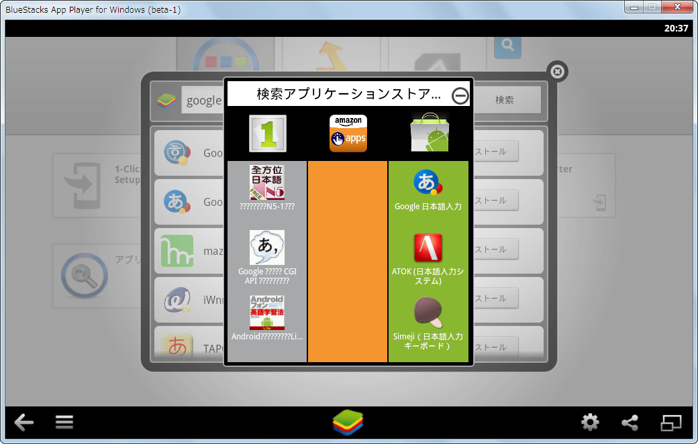Click install button in second result row
This screenshot has height=444, width=698.
496,200
